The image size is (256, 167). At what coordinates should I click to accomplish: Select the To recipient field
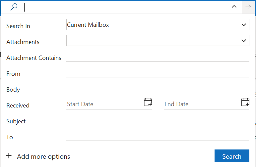158,137
